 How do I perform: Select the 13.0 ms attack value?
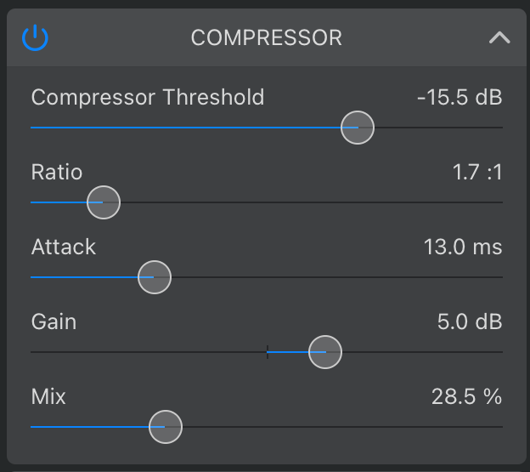point(463,247)
